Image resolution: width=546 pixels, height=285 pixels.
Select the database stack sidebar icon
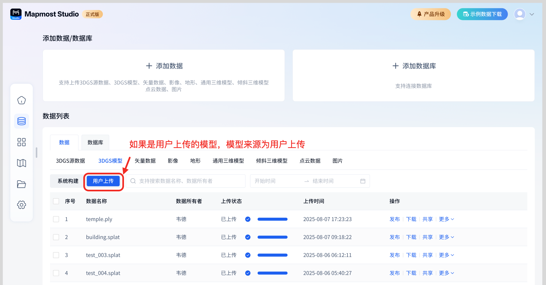click(21, 121)
